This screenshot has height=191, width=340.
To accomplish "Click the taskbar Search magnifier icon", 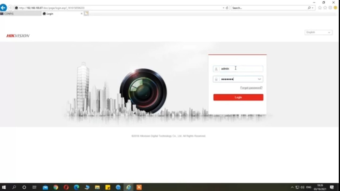I will tap(14, 187).
